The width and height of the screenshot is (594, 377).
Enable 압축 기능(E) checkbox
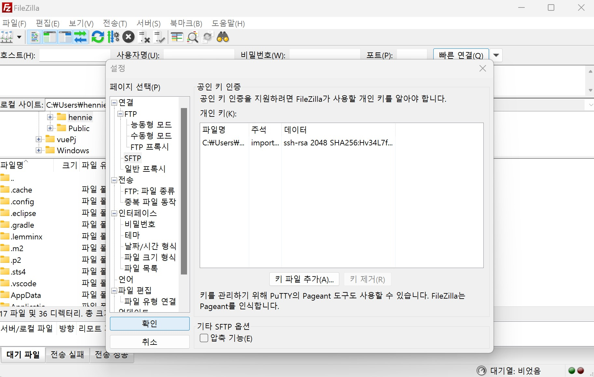pyautogui.click(x=204, y=338)
